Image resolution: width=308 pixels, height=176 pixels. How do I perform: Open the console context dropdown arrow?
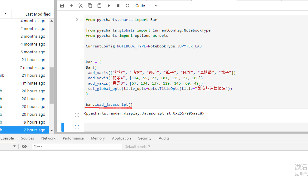pos(15,146)
